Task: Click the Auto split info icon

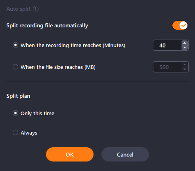Action: click(36, 9)
